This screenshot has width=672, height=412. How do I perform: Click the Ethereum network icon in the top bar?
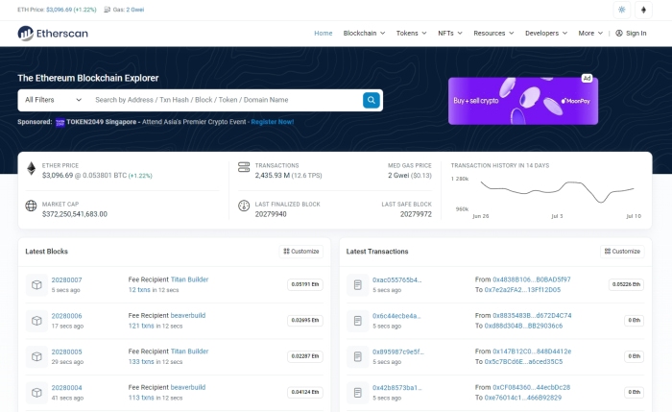tap(643, 9)
